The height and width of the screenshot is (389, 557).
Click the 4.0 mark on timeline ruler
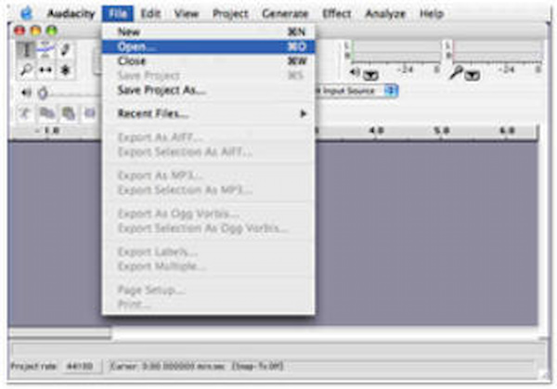point(376,131)
